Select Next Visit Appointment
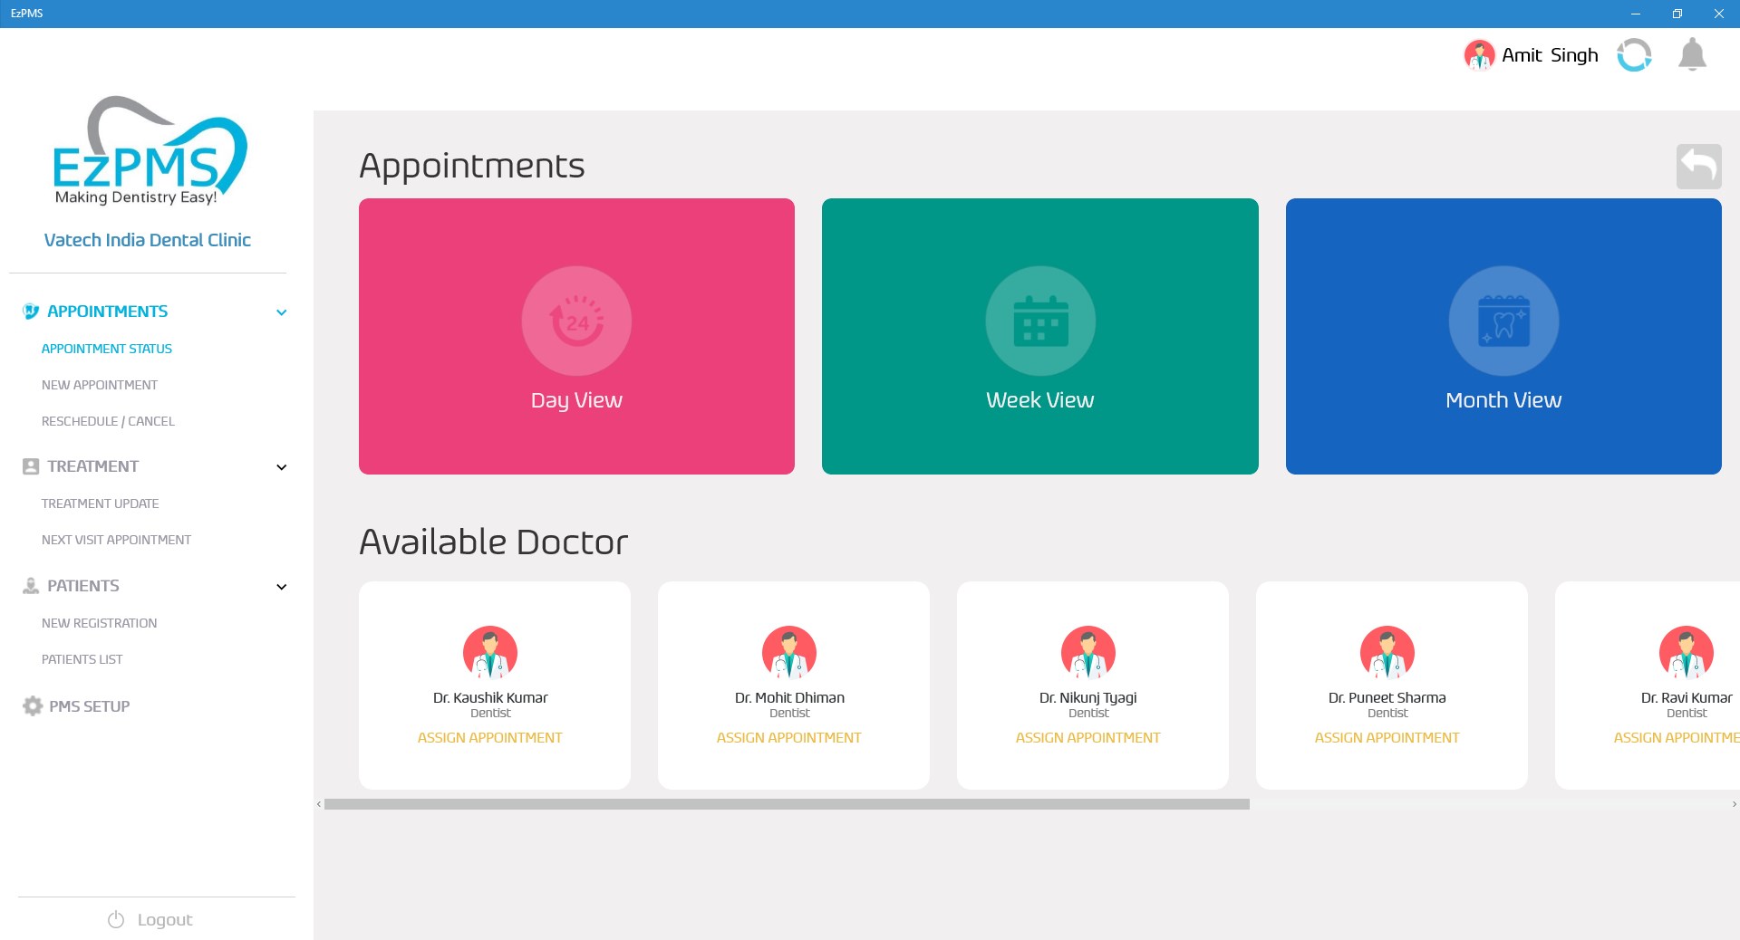1740x940 pixels. [x=116, y=540]
